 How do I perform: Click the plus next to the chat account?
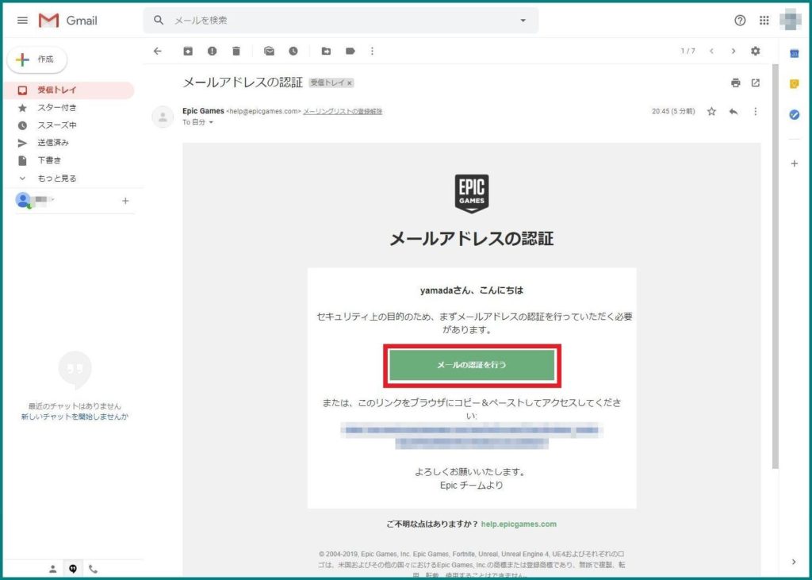tap(125, 201)
